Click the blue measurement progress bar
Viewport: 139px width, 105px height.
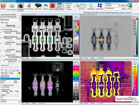click(x=10, y=79)
